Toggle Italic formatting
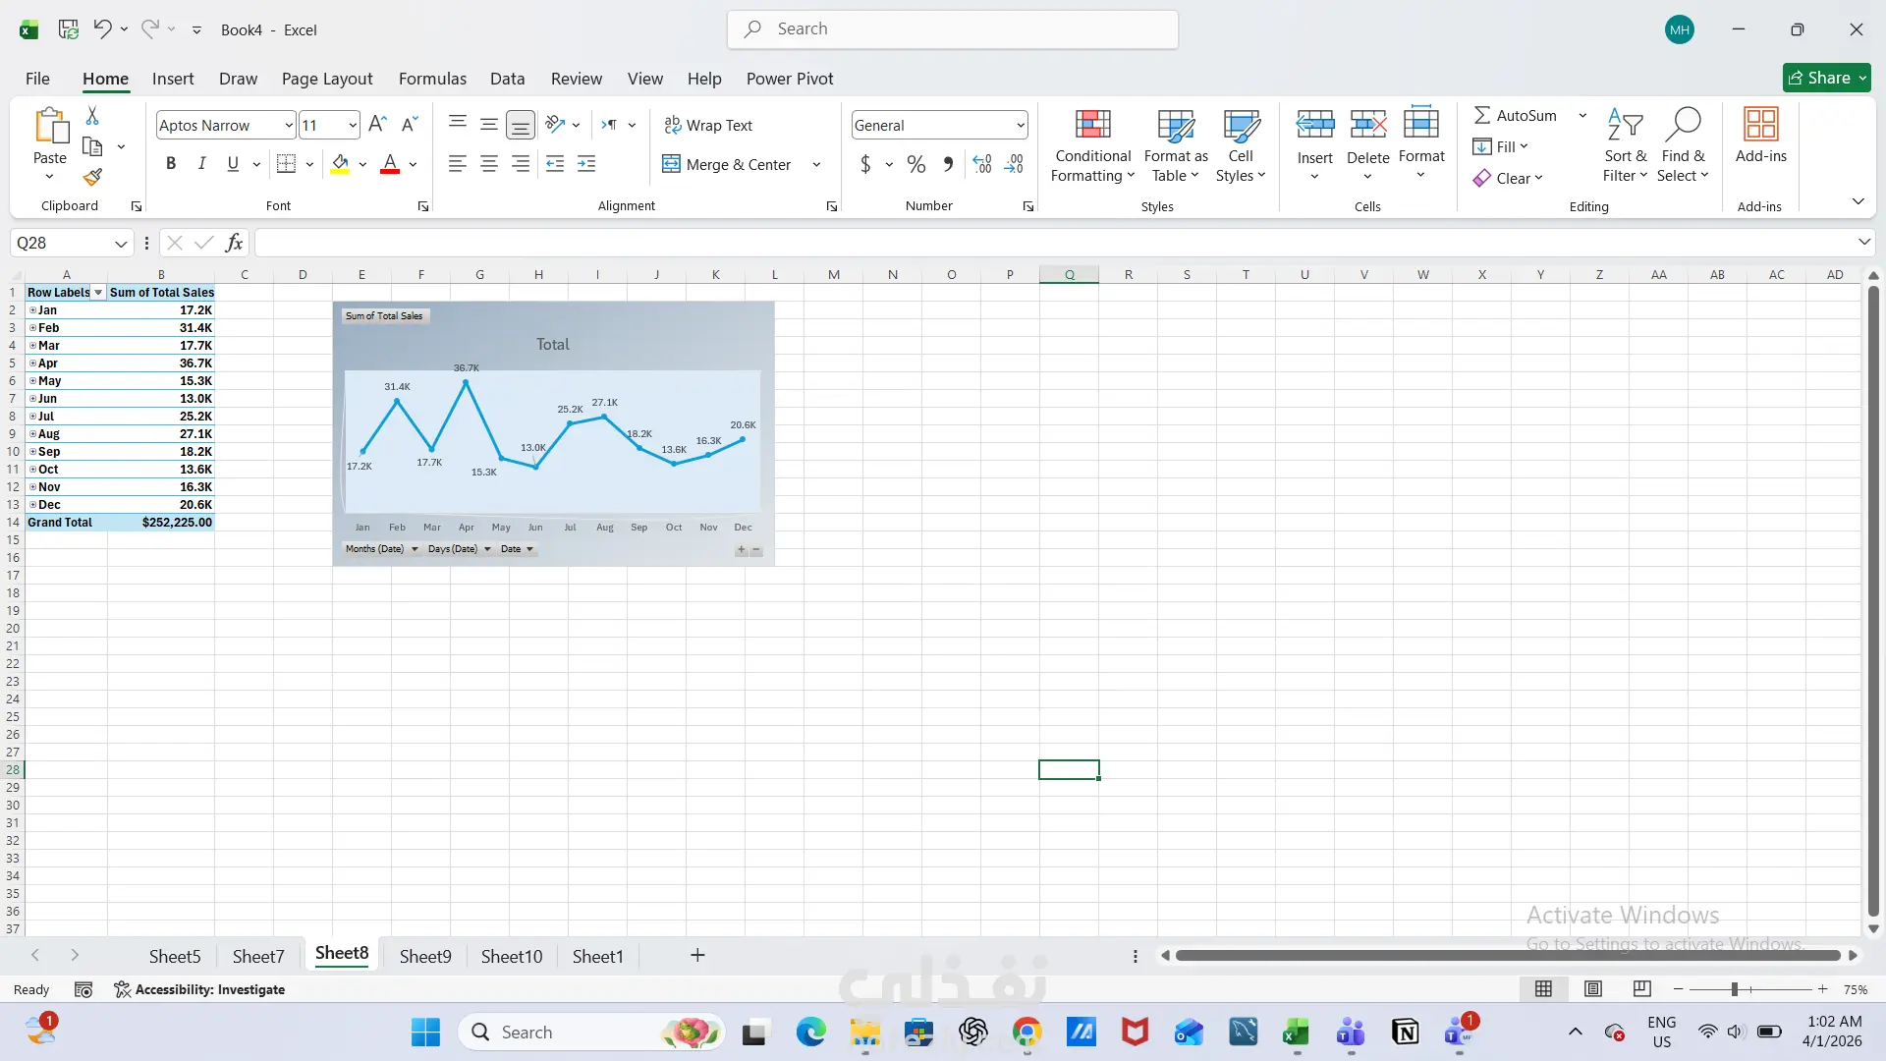The width and height of the screenshot is (1886, 1061). point(201,164)
